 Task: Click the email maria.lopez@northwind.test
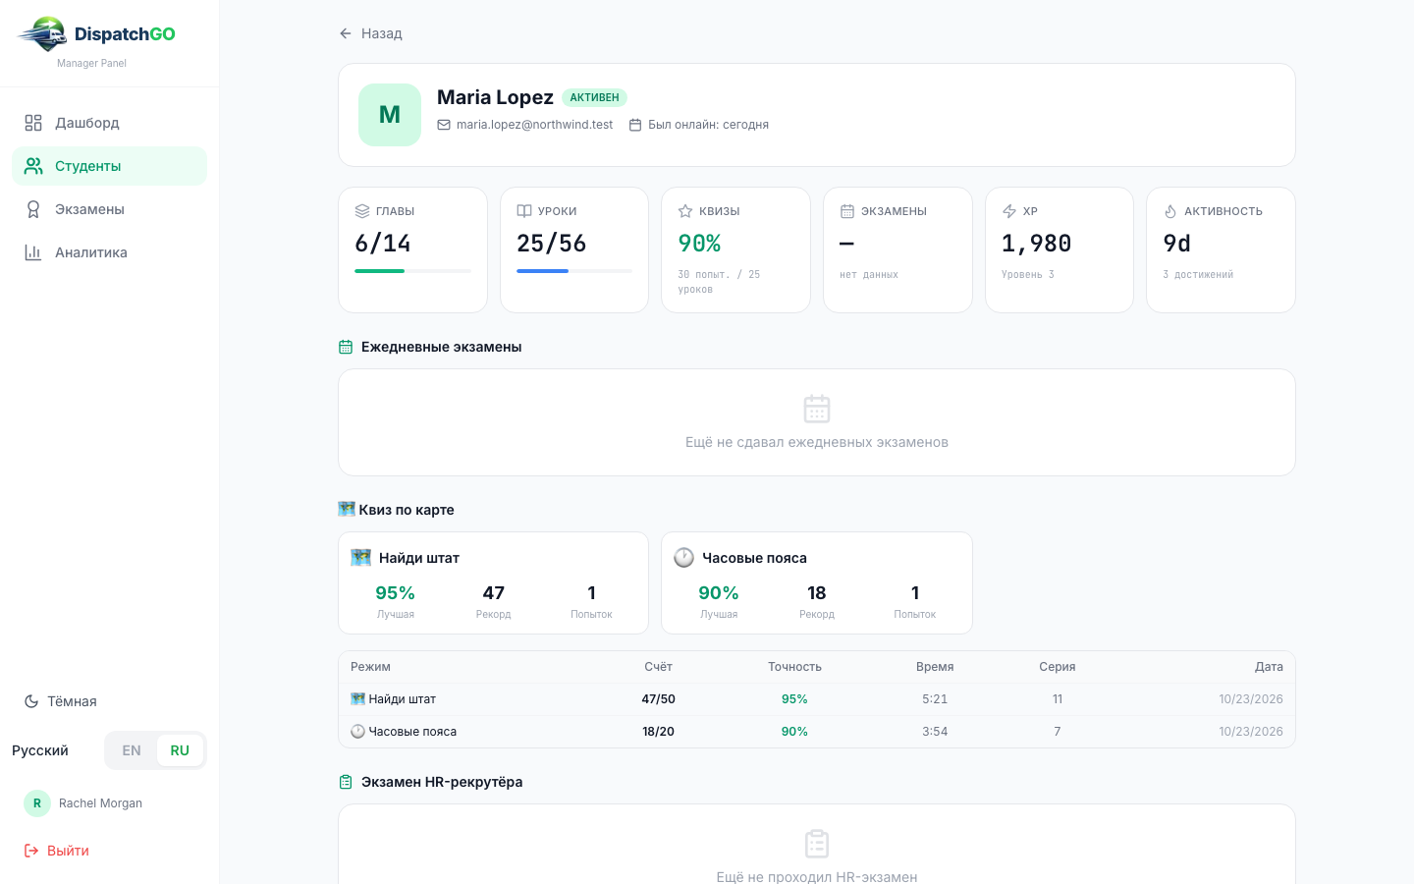[534, 125]
